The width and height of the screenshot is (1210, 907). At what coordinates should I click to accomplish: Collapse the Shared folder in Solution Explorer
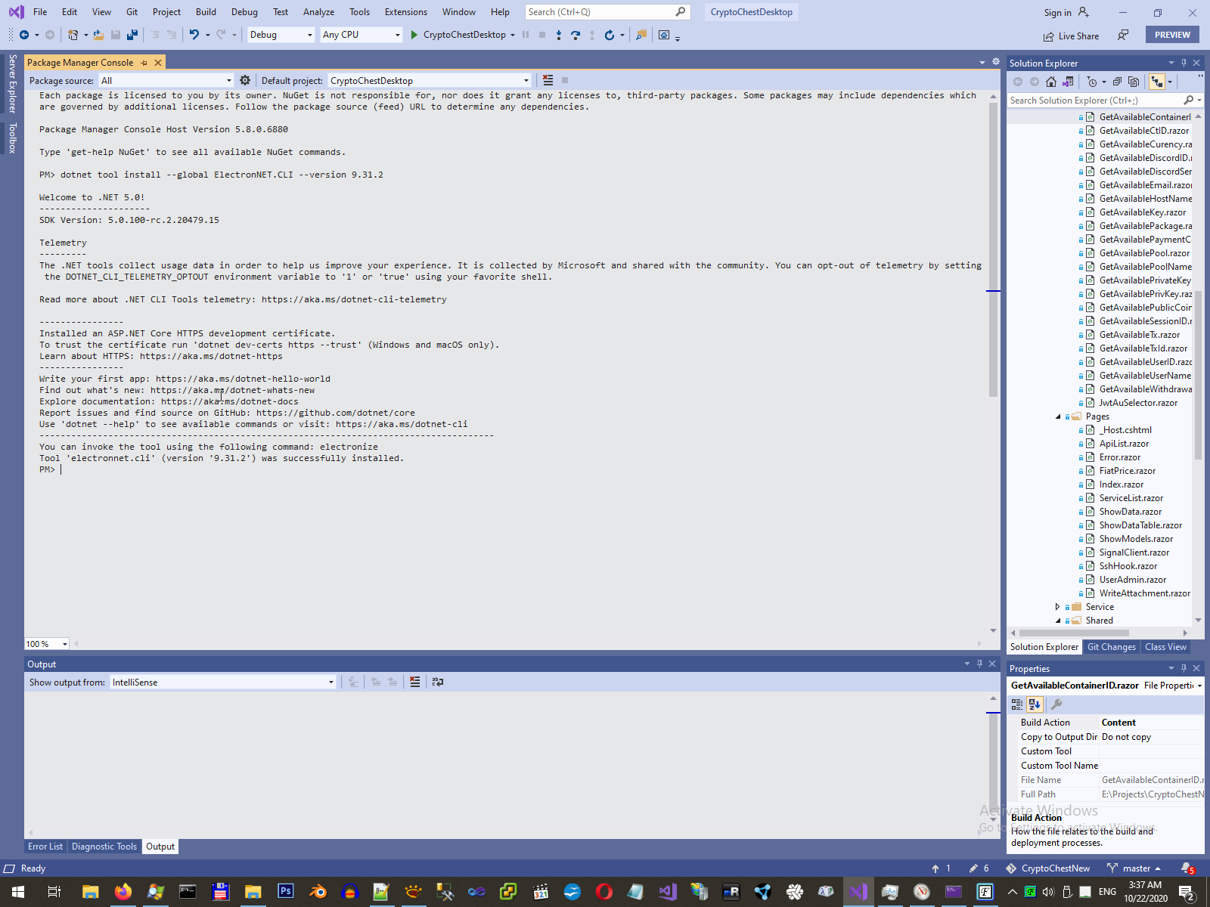point(1058,621)
